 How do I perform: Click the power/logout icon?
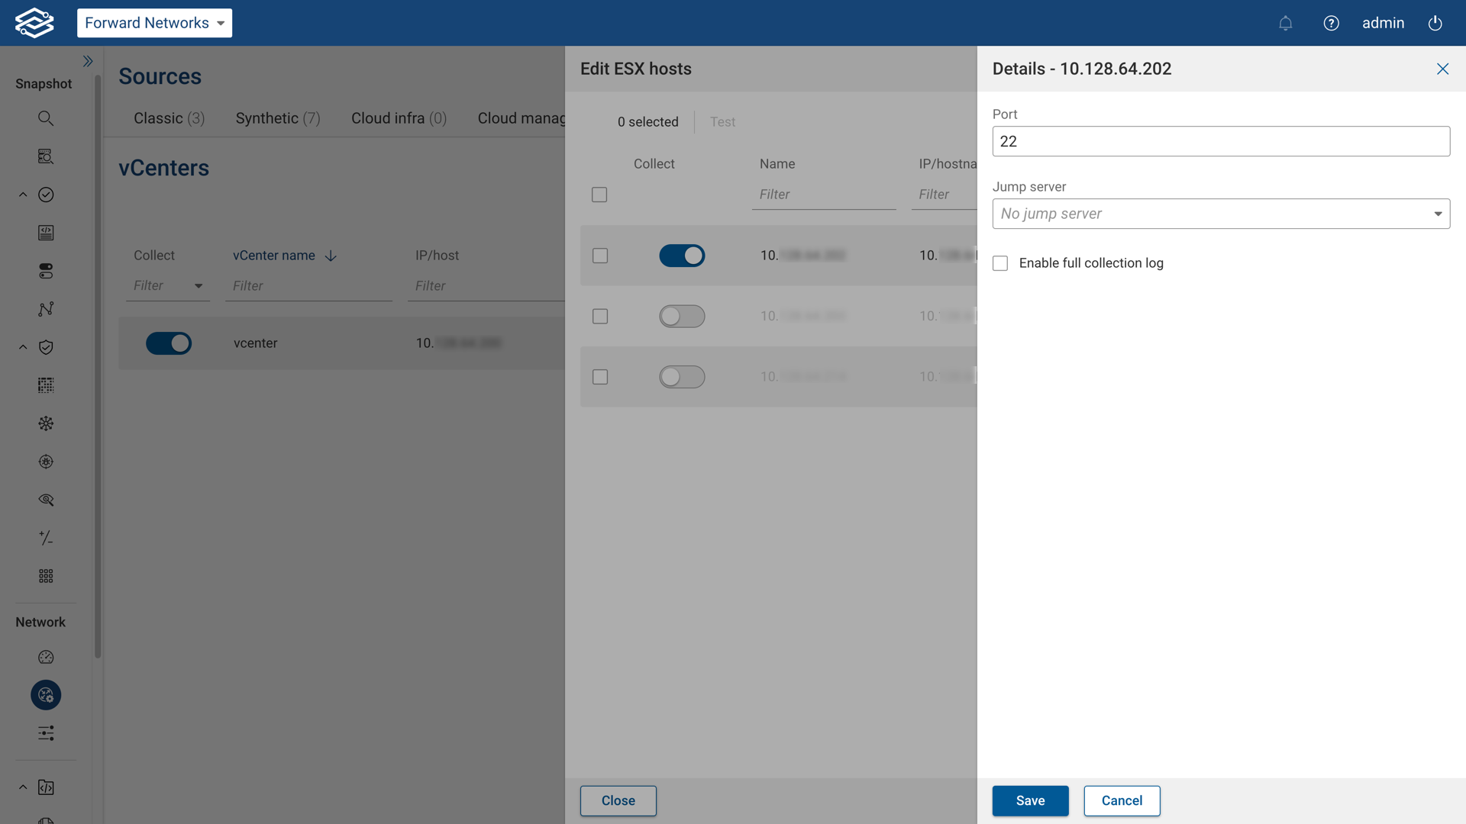coord(1435,23)
